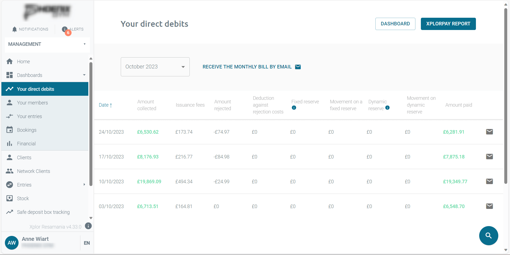The height and width of the screenshot is (255, 510).
Task: Select the Safe deposit box tracking icon
Action: tap(10, 212)
